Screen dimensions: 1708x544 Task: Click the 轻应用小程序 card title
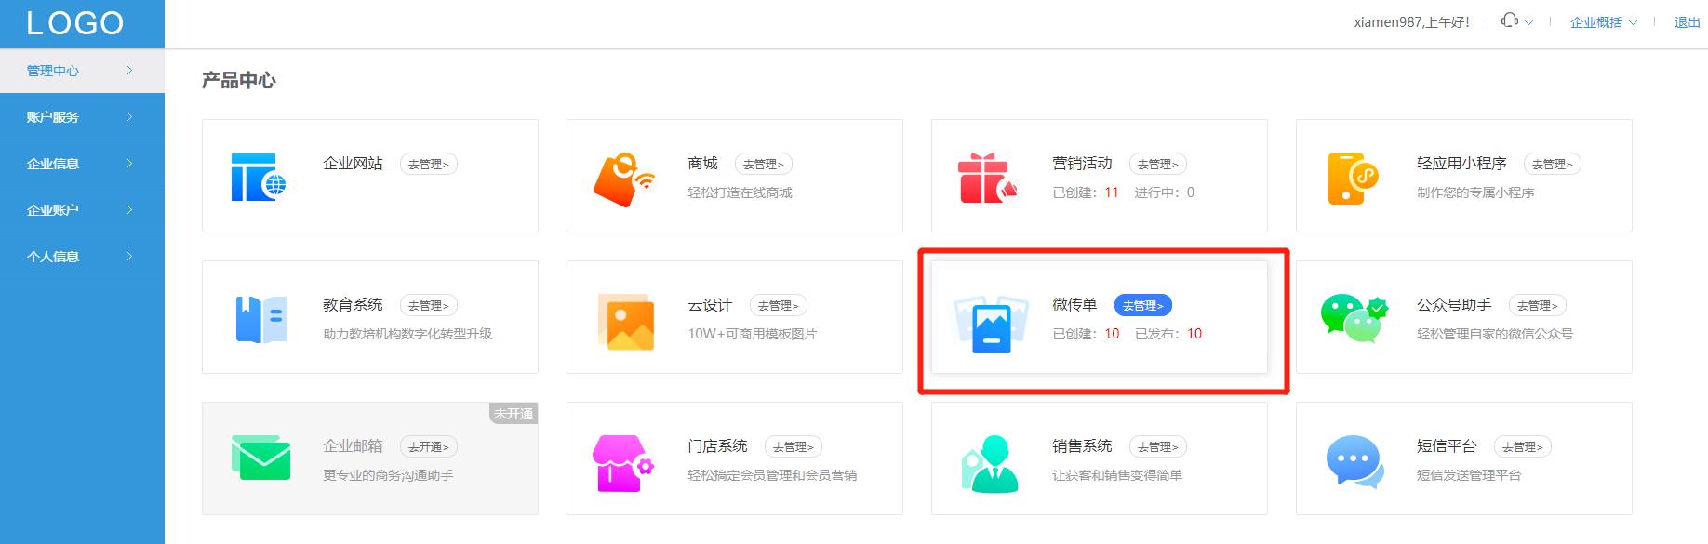[x=1461, y=164]
